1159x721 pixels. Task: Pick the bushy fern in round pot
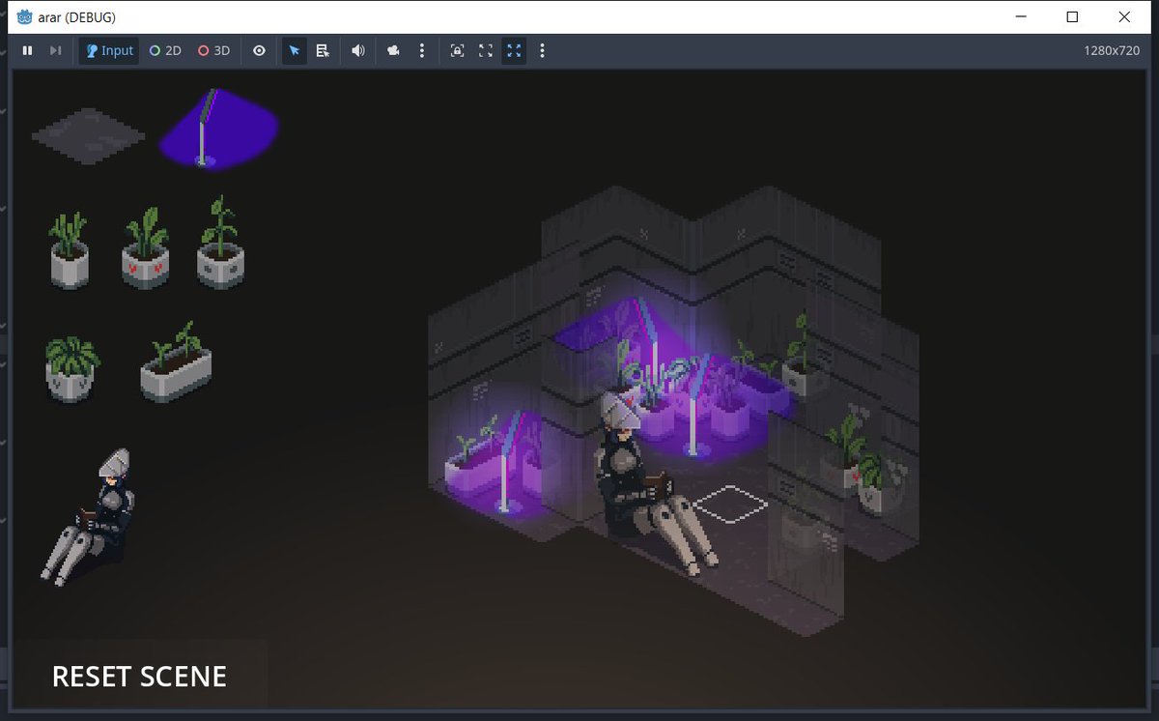(x=71, y=368)
